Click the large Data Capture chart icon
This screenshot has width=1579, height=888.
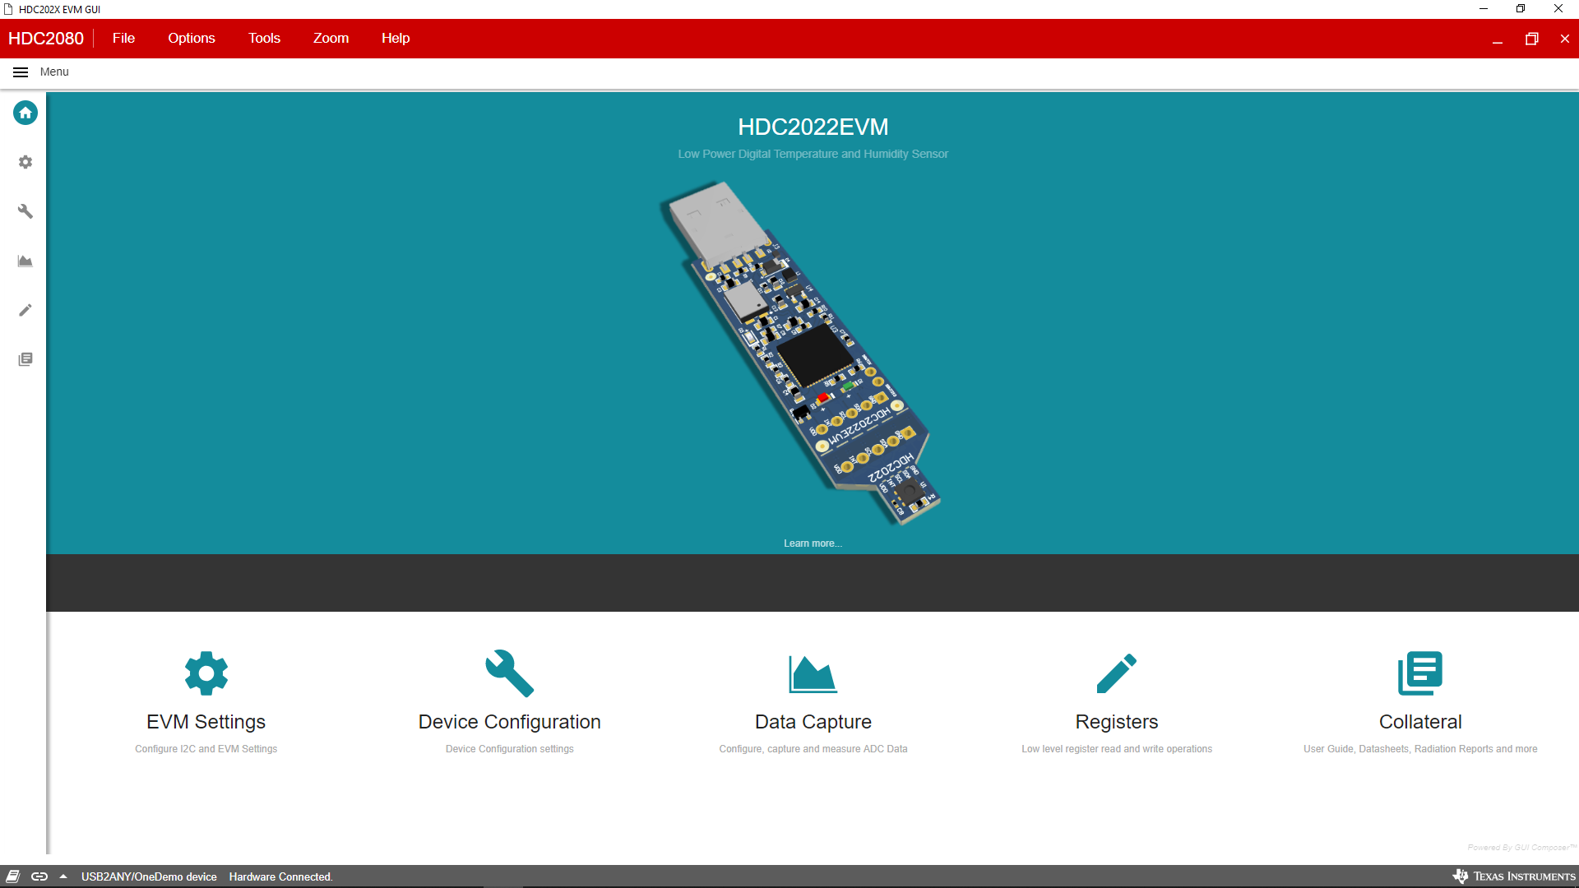(x=813, y=674)
